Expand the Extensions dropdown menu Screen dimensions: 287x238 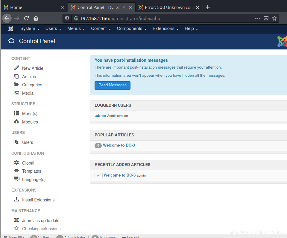(166, 28)
